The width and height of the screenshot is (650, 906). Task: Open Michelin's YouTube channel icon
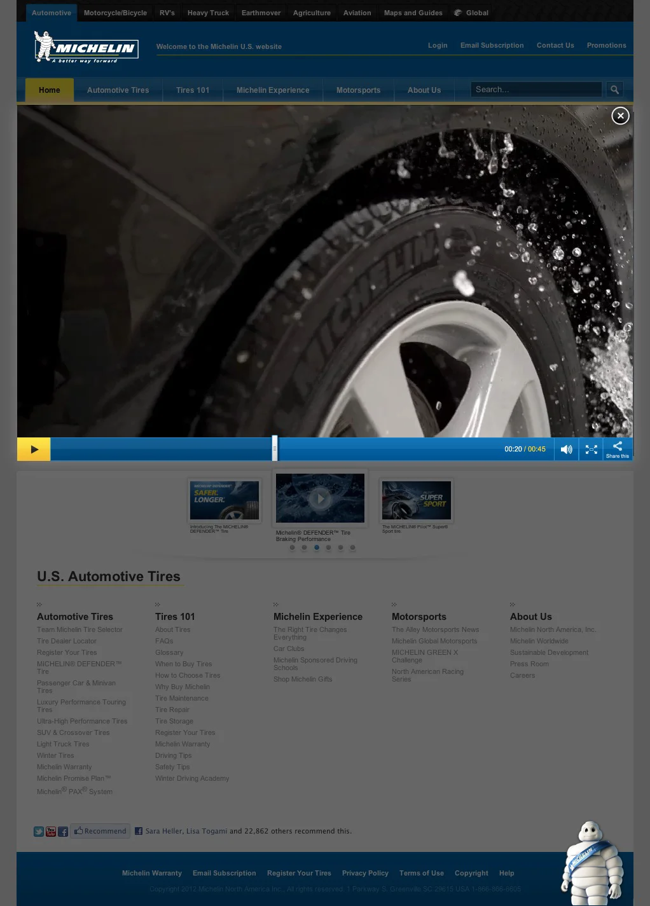click(51, 831)
